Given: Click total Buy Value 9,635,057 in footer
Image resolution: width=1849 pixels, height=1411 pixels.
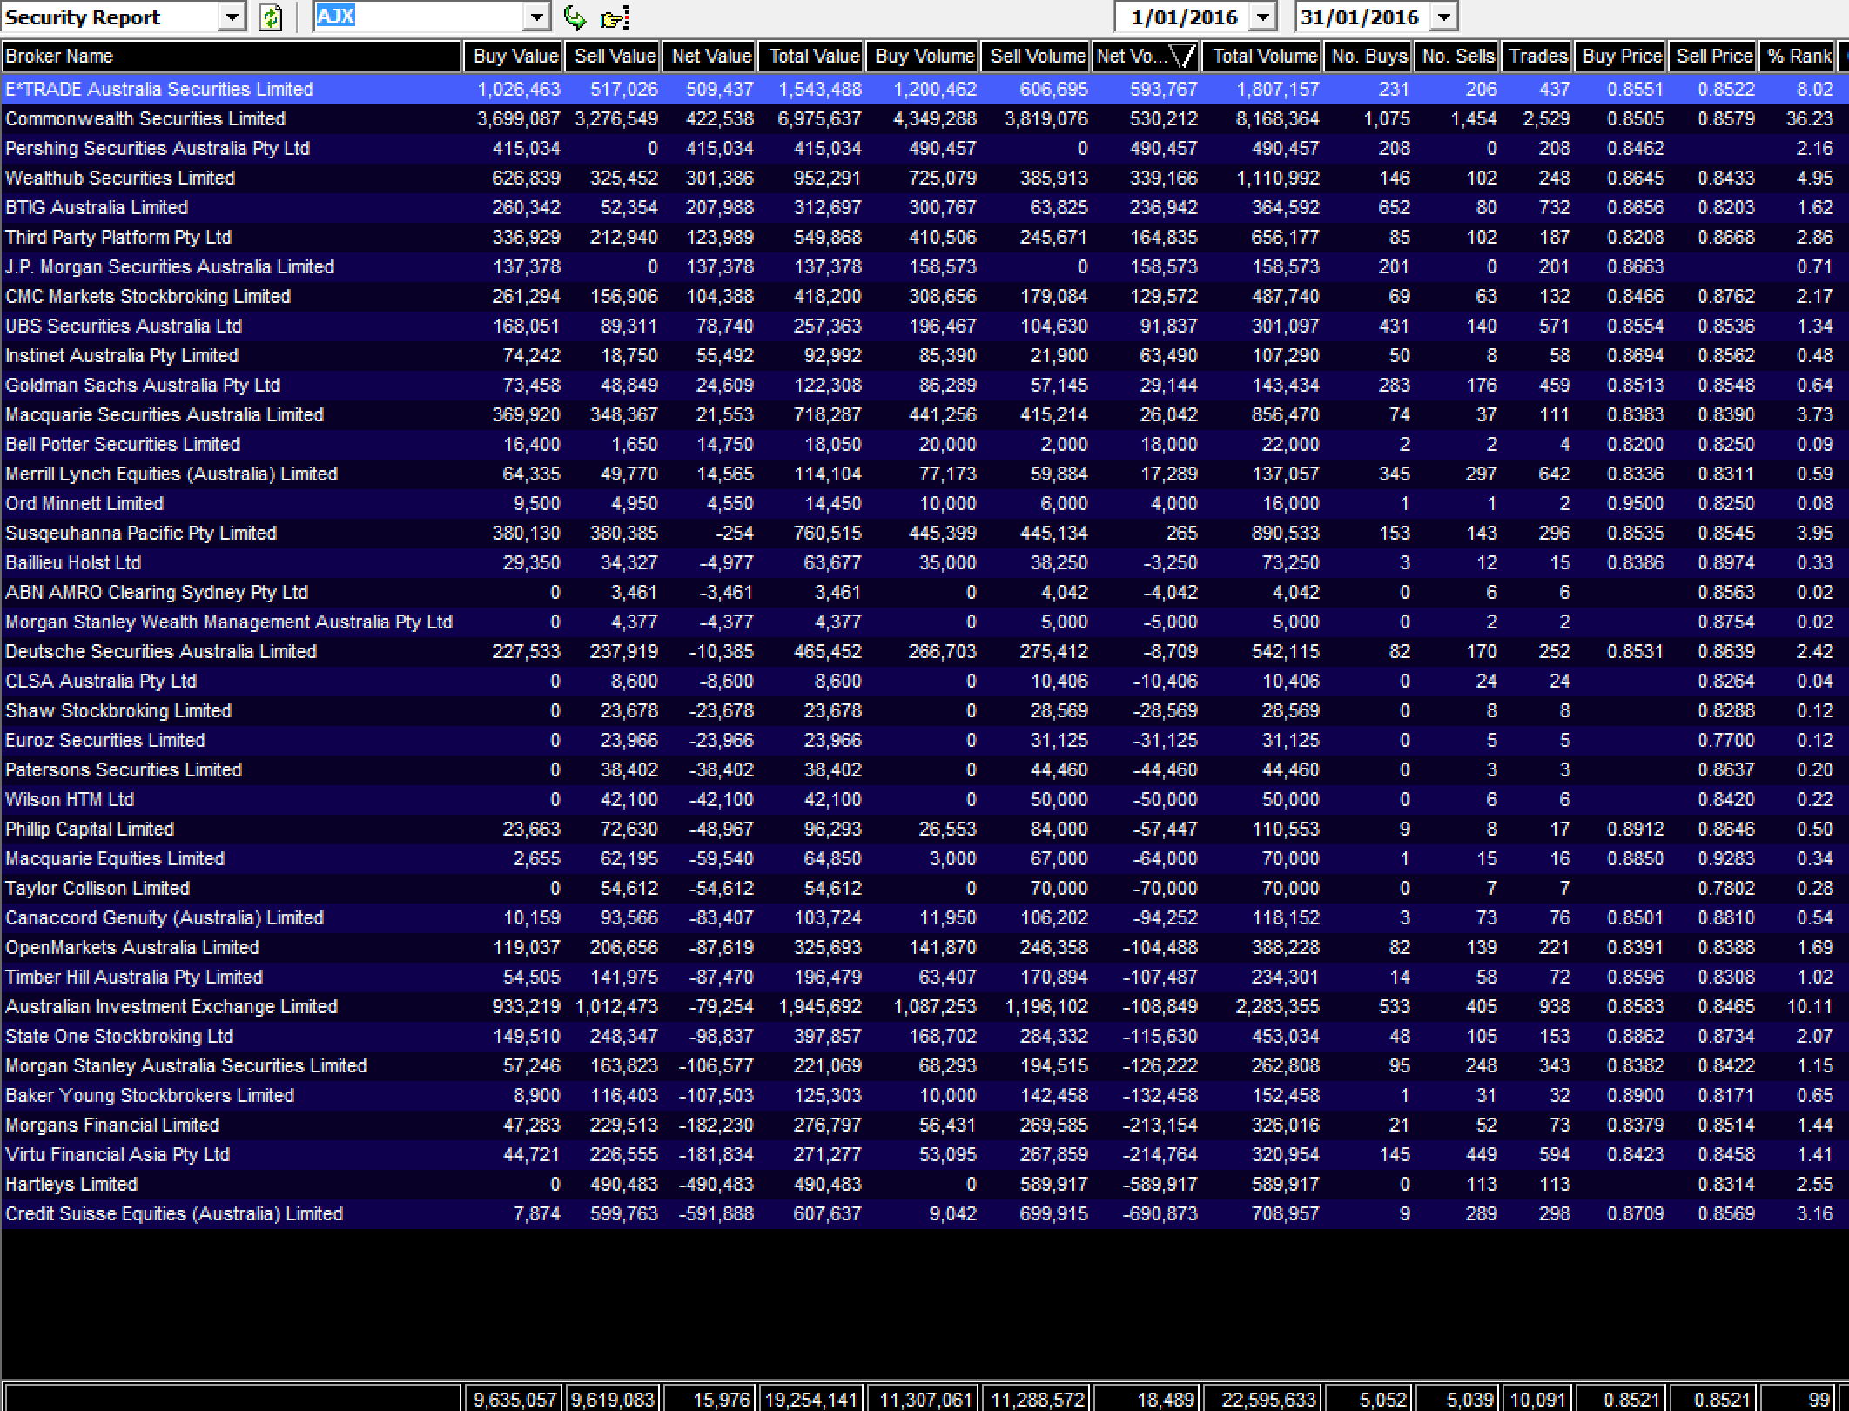Looking at the screenshot, I should [x=514, y=1399].
